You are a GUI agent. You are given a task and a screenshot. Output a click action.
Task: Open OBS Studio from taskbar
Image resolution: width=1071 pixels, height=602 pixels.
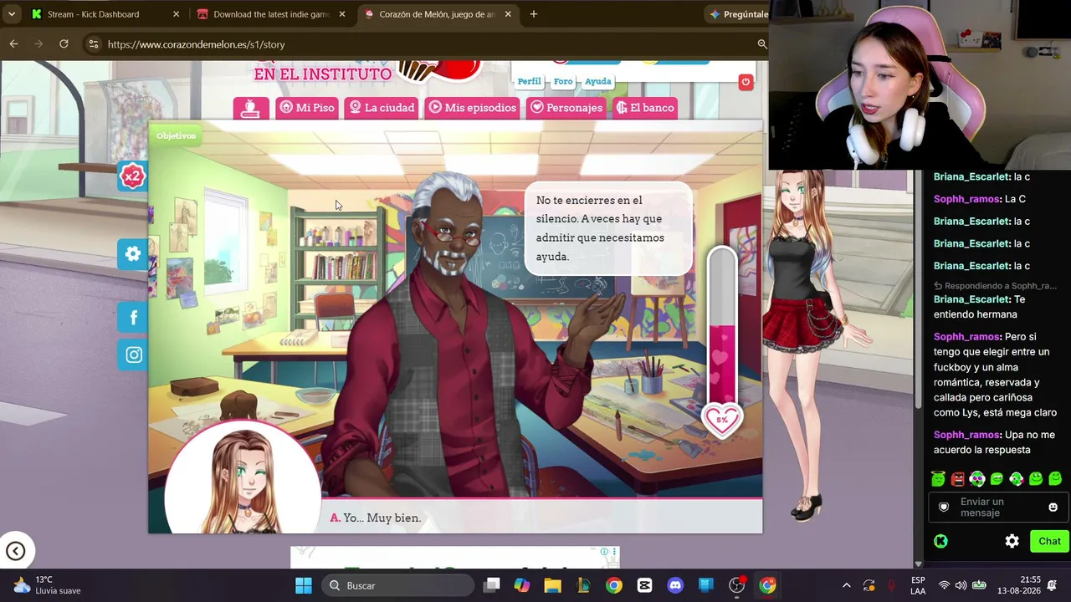pos(736,585)
